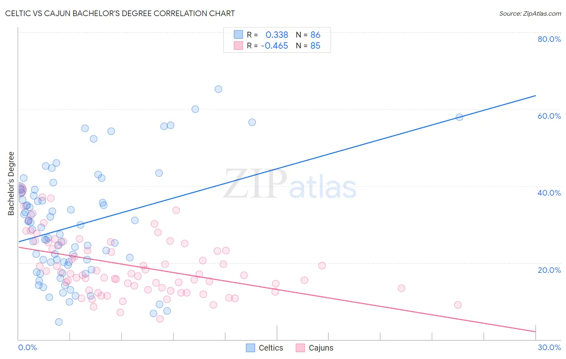The width and height of the screenshot is (566, 359).
Task: Click the far-right pink Cajun data point
Action: tap(458, 305)
